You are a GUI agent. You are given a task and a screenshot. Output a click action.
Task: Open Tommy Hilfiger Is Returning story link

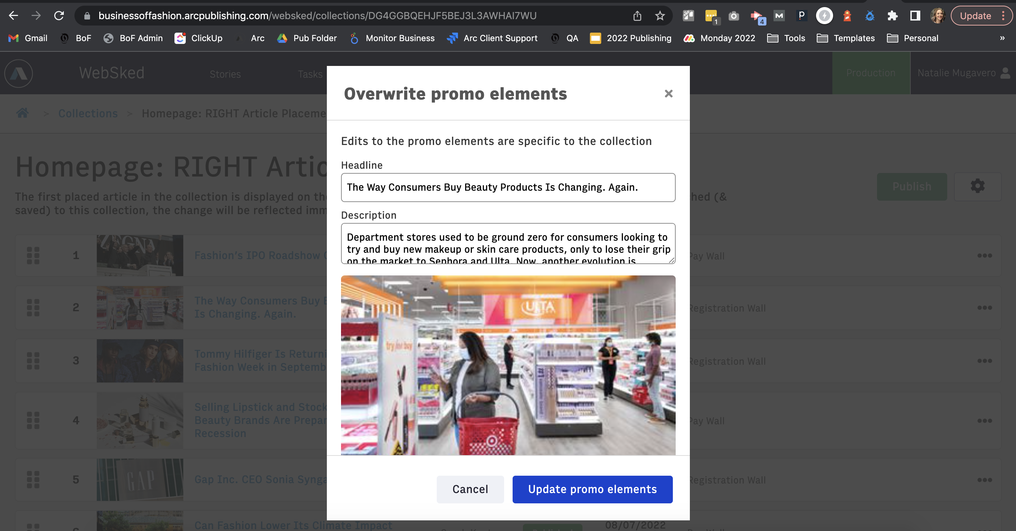261,360
